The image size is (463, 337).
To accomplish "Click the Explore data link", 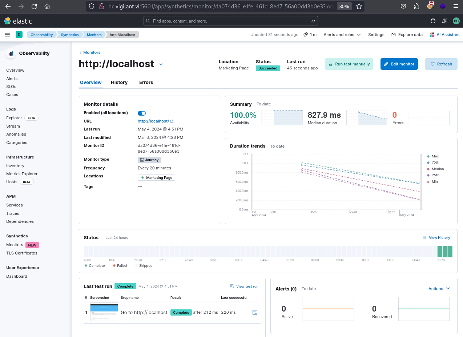I will tap(407, 35).
